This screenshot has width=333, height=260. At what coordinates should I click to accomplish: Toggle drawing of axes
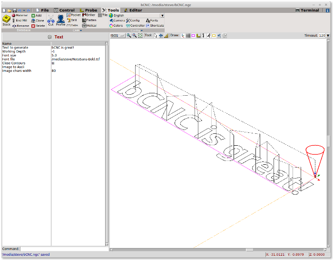click(183, 36)
